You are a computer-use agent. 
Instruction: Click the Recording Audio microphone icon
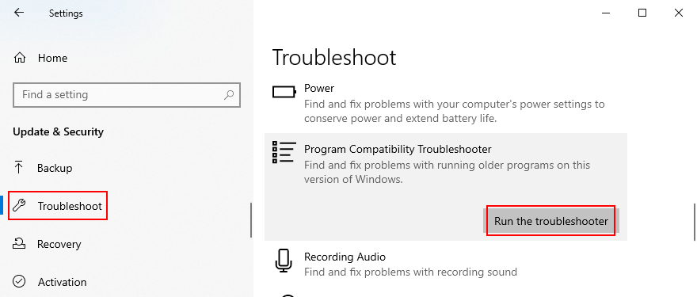point(284,261)
